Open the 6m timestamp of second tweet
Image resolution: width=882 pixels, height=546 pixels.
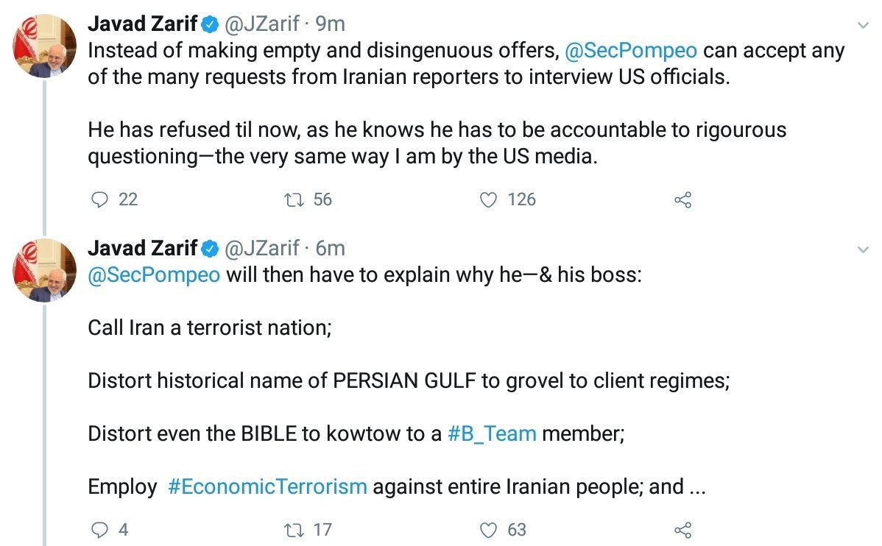tap(330, 248)
